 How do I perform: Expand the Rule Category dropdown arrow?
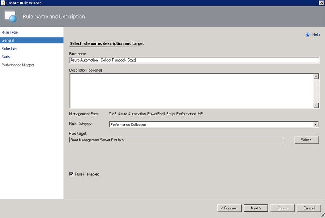point(316,125)
